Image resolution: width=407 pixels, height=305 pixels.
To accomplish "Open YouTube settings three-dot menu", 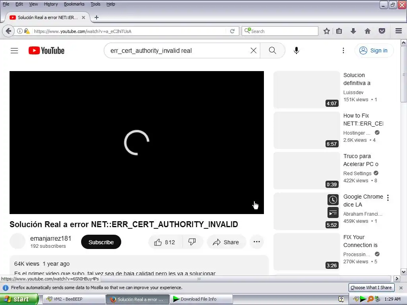I will 343,50.
